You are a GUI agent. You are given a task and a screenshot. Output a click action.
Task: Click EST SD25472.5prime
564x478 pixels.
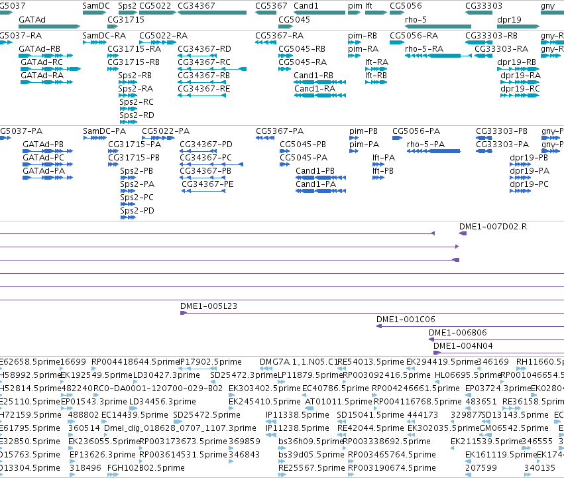coord(178,422)
